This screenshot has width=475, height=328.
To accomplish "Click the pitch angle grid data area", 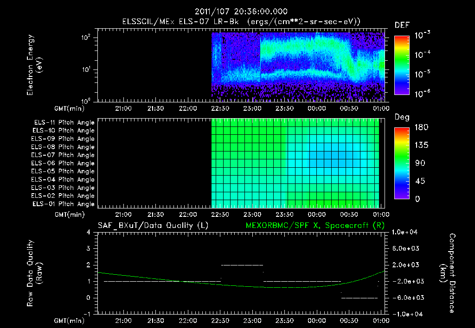I will (295, 164).
